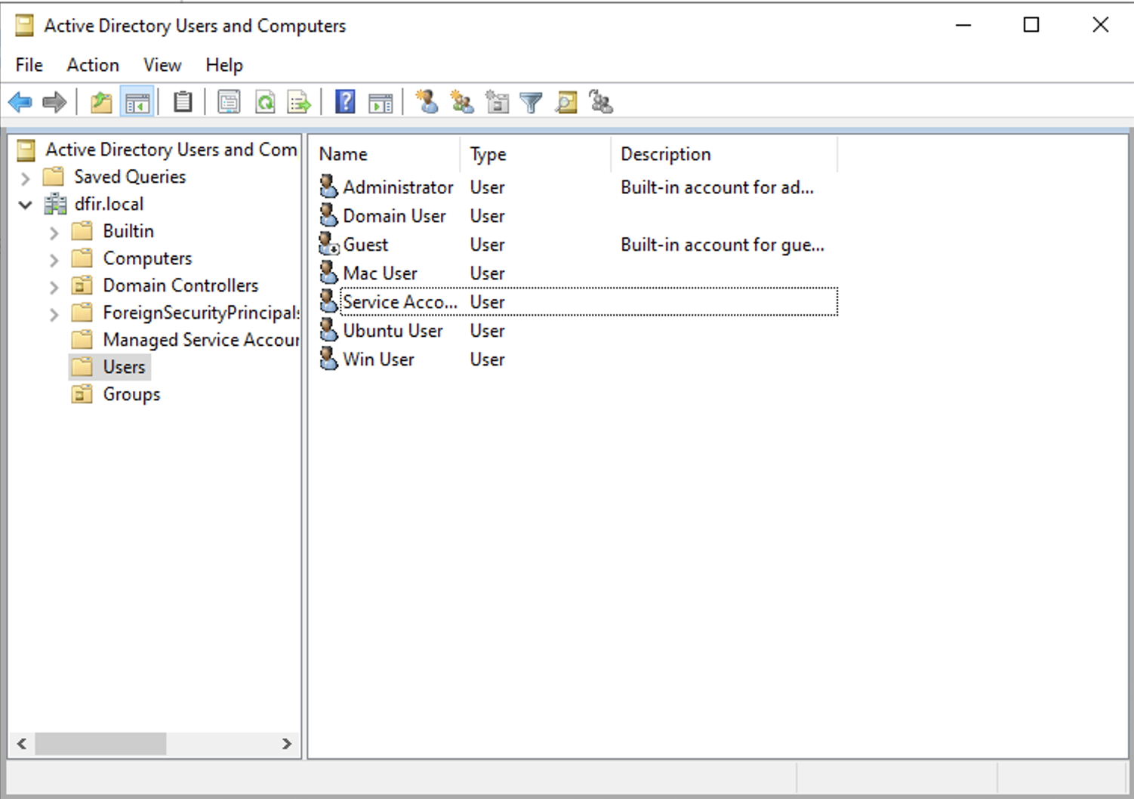1134x799 pixels.
Task: Collapse the dfir.local domain node
Action: (26, 205)
